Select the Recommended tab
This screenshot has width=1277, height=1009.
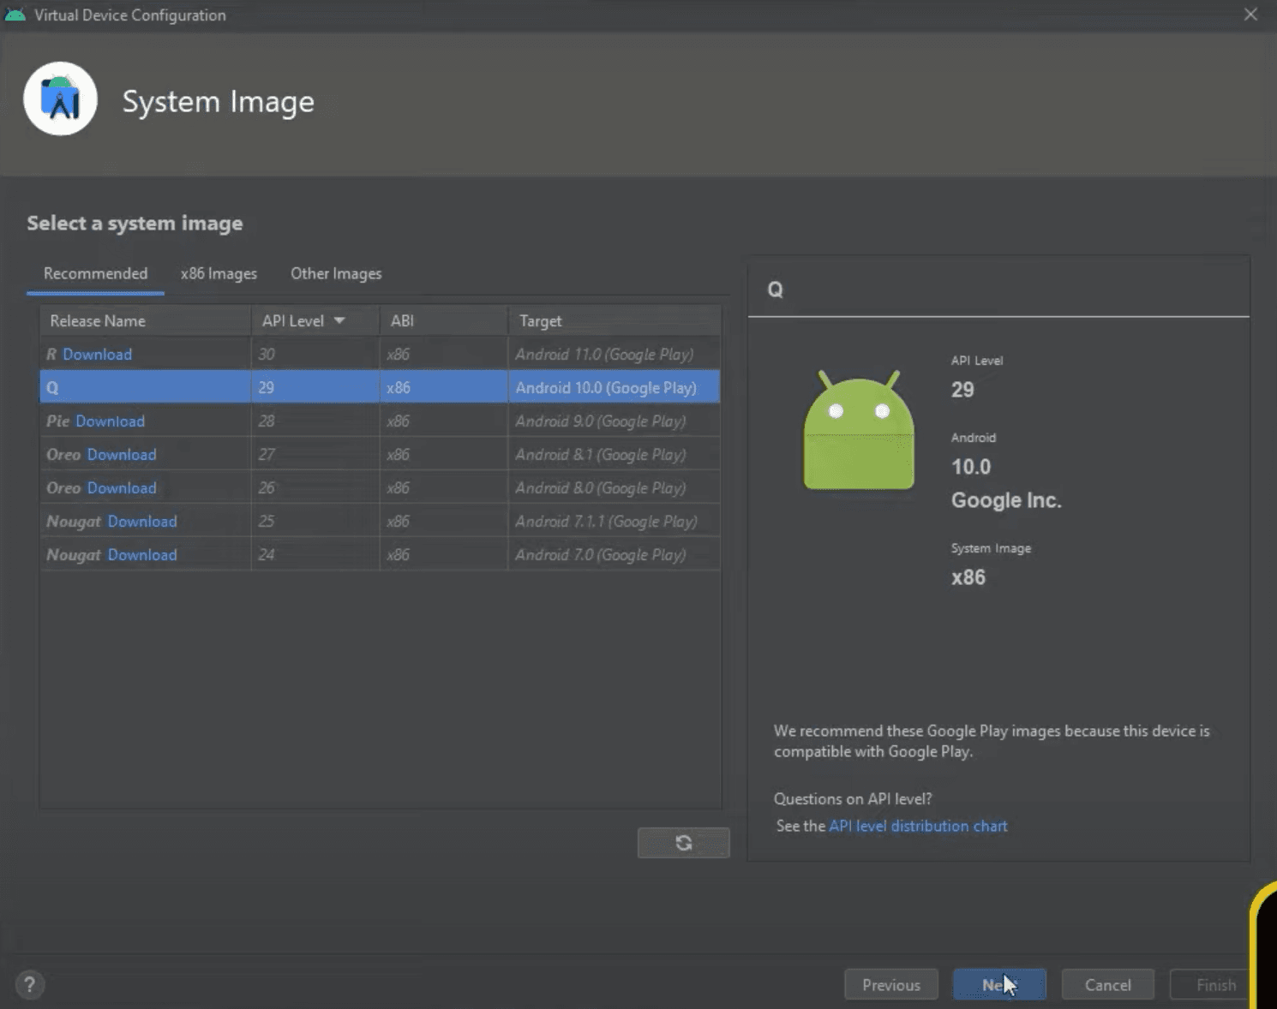pos(95,273)
